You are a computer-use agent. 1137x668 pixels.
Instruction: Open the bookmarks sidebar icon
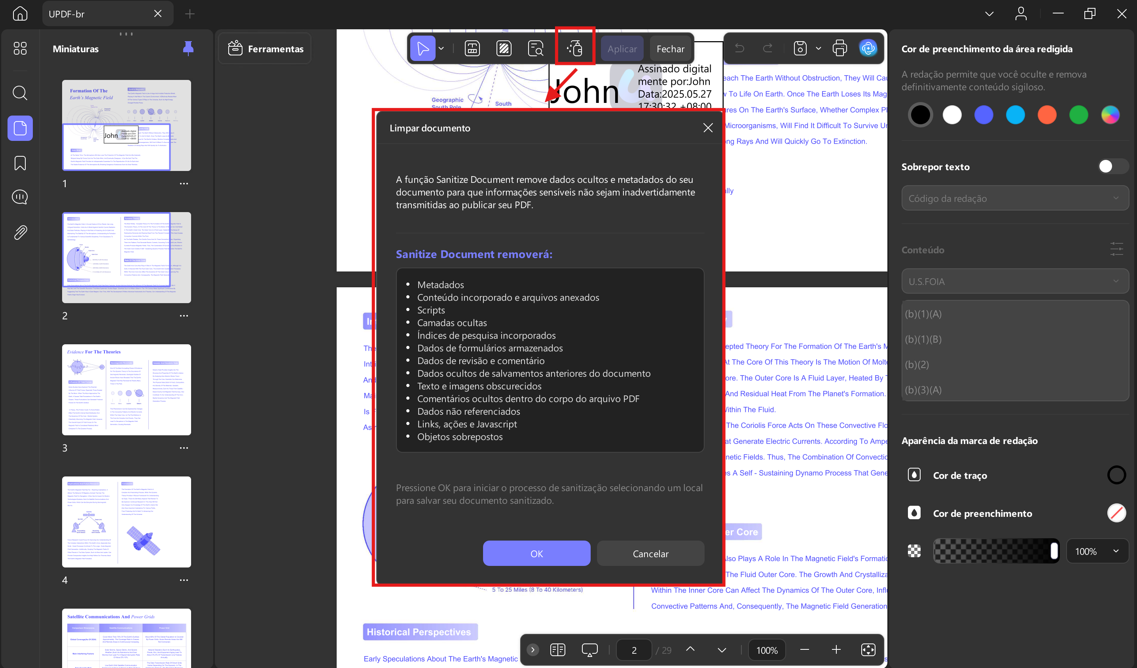(20, 163)
